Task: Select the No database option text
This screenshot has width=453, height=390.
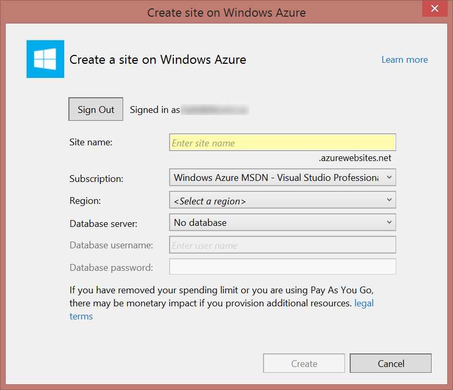Action: coord(200,222)
